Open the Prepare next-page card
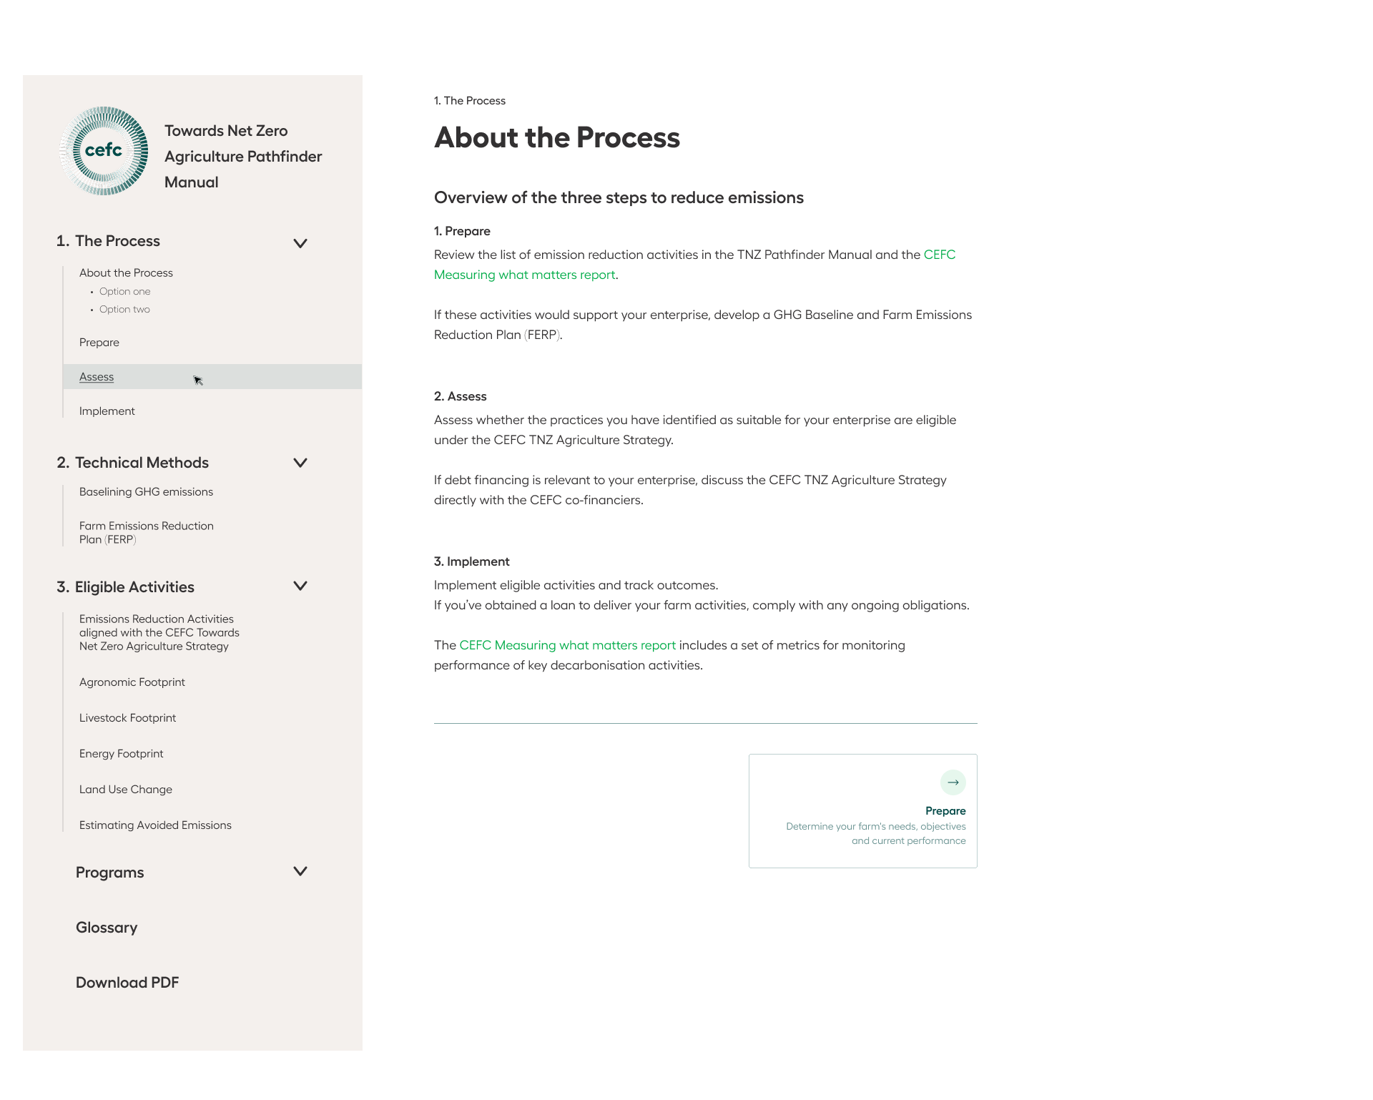 (x=863, y=811)
